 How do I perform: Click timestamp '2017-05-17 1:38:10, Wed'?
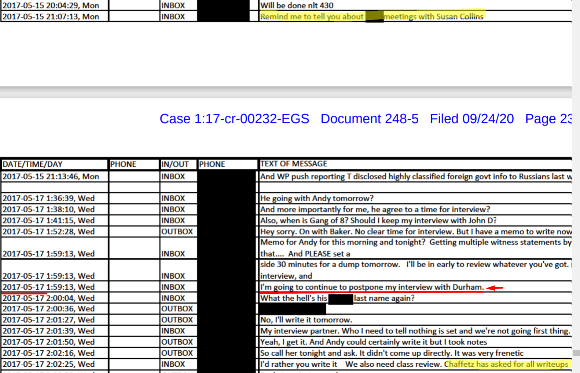pyautogui.click(x=49, y=209)
